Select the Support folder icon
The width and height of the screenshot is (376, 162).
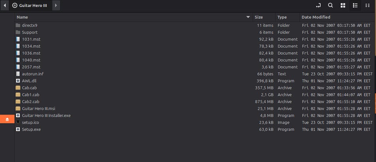[x=18, y=32]
